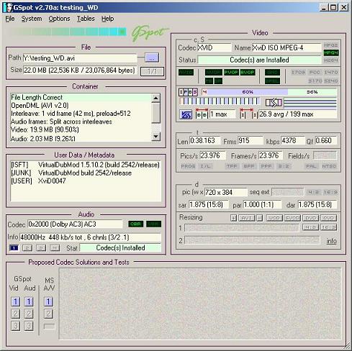Click the I P B S frame-type legend
Screen dimensions: 352x351
point(189,92)
